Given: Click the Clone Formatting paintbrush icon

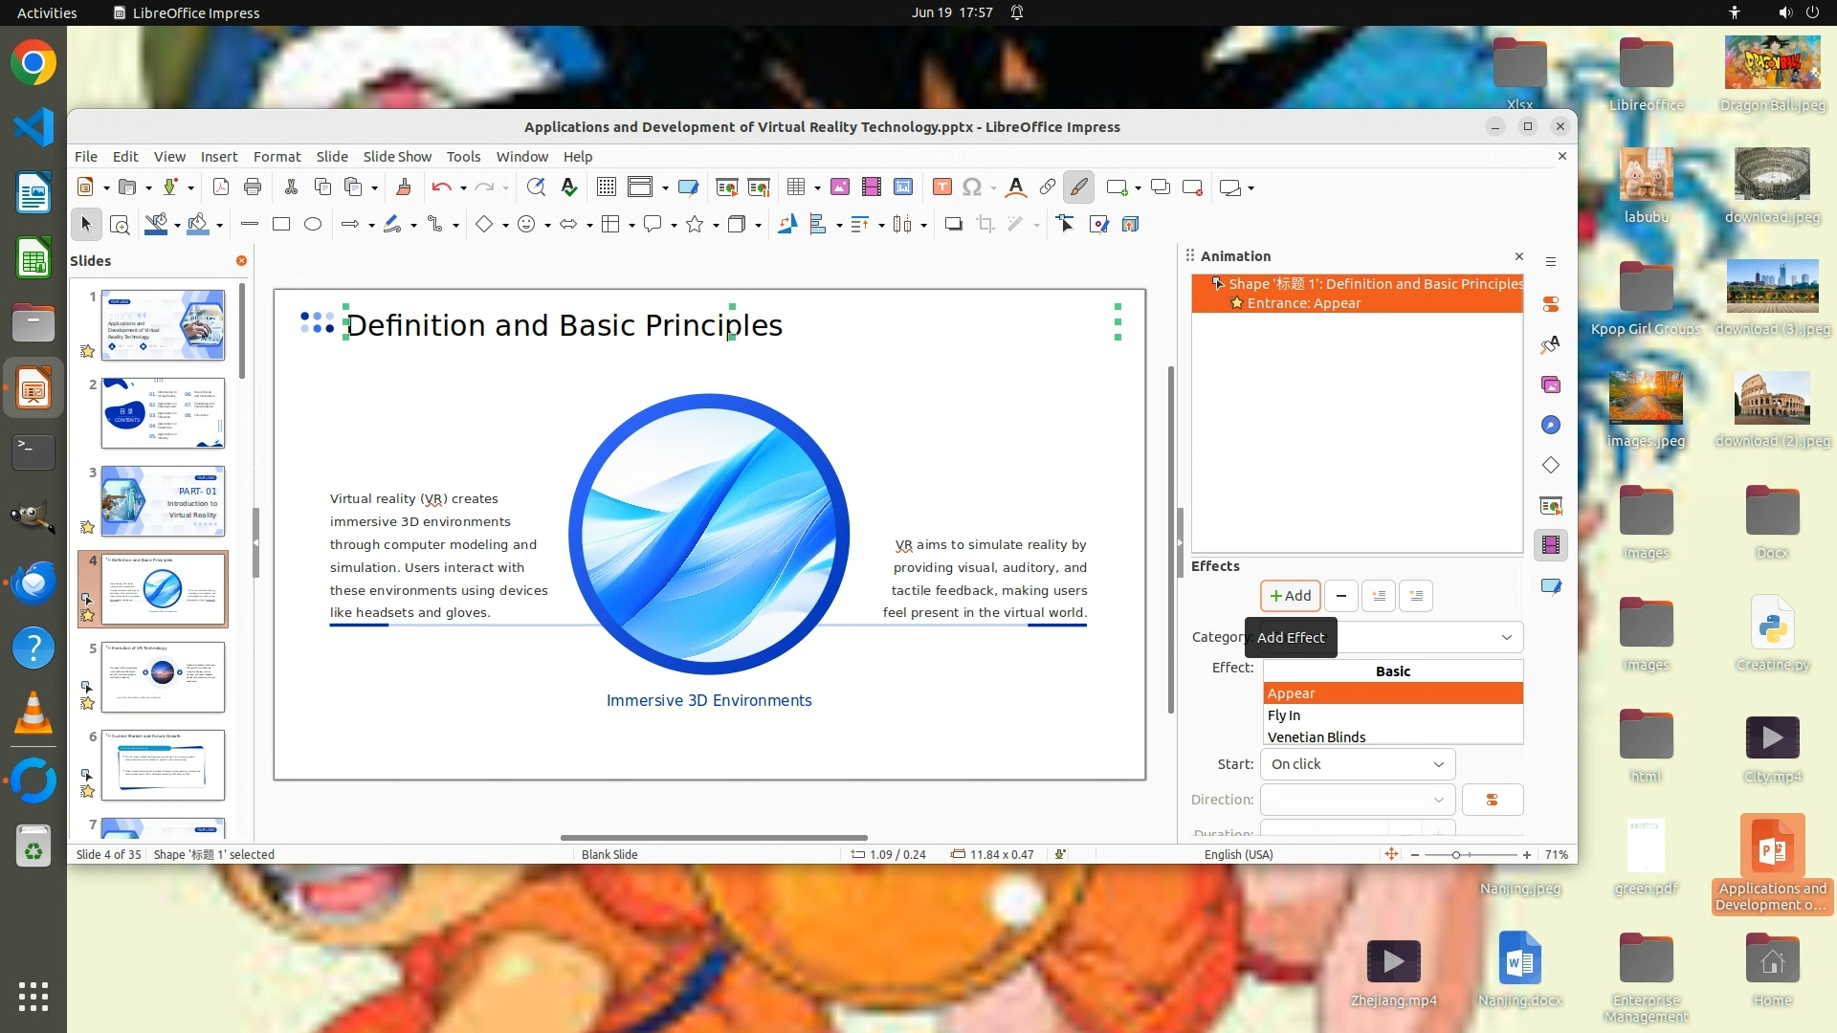Looking at the screenshot, I should [403, 187].
